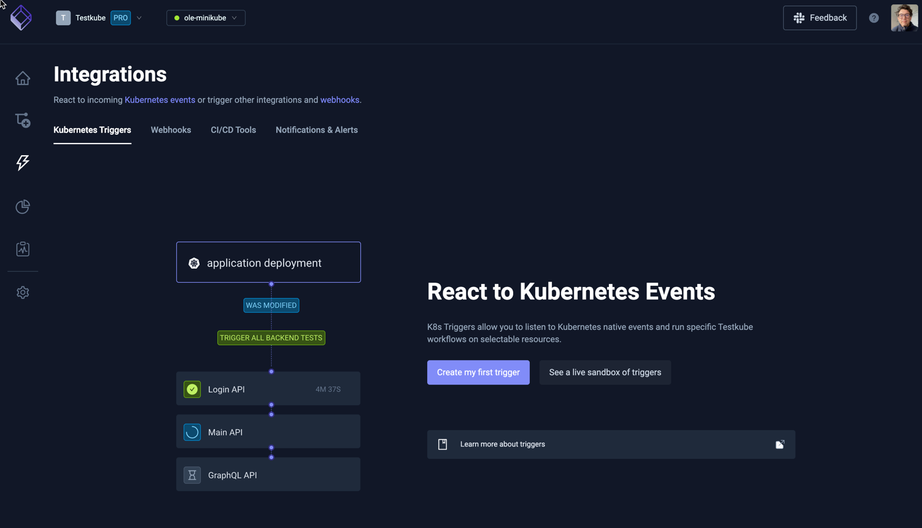Select the Notifications & Alerts tab
922x528 pixels.
point(316,130)
